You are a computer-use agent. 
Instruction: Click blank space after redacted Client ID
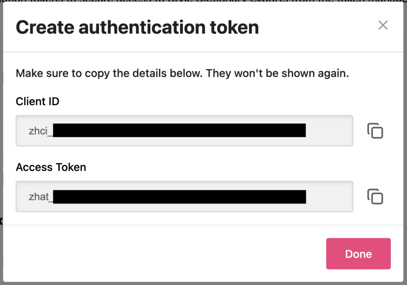(329, 131)
